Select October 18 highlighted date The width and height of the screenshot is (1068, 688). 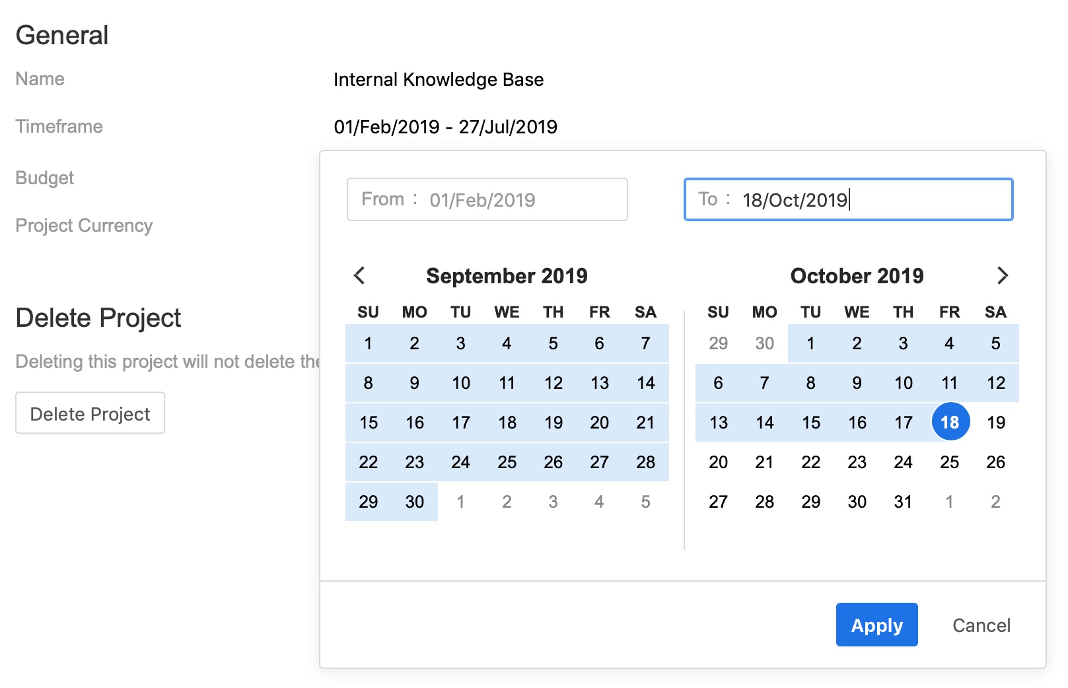coord(950,422)
